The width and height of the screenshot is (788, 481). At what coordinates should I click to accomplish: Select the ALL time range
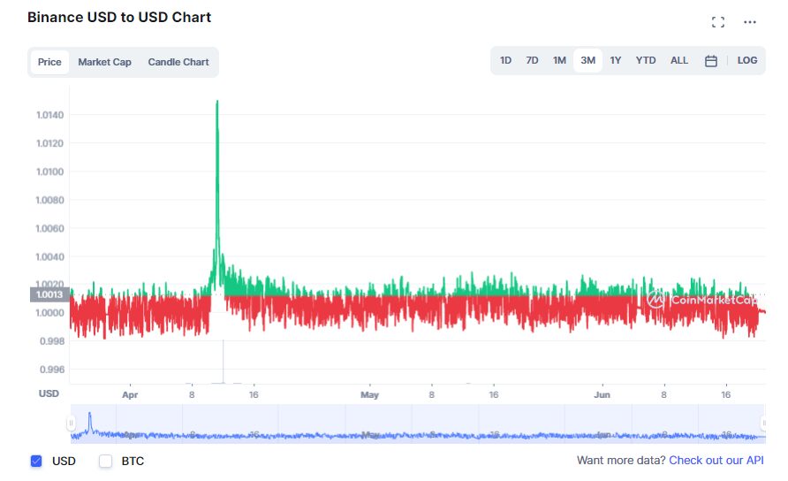tap(679, 60)
